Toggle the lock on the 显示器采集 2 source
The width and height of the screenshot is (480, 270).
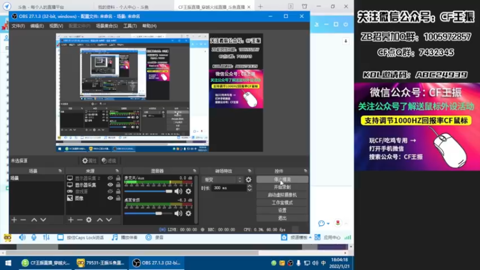[x=118, y=178]
